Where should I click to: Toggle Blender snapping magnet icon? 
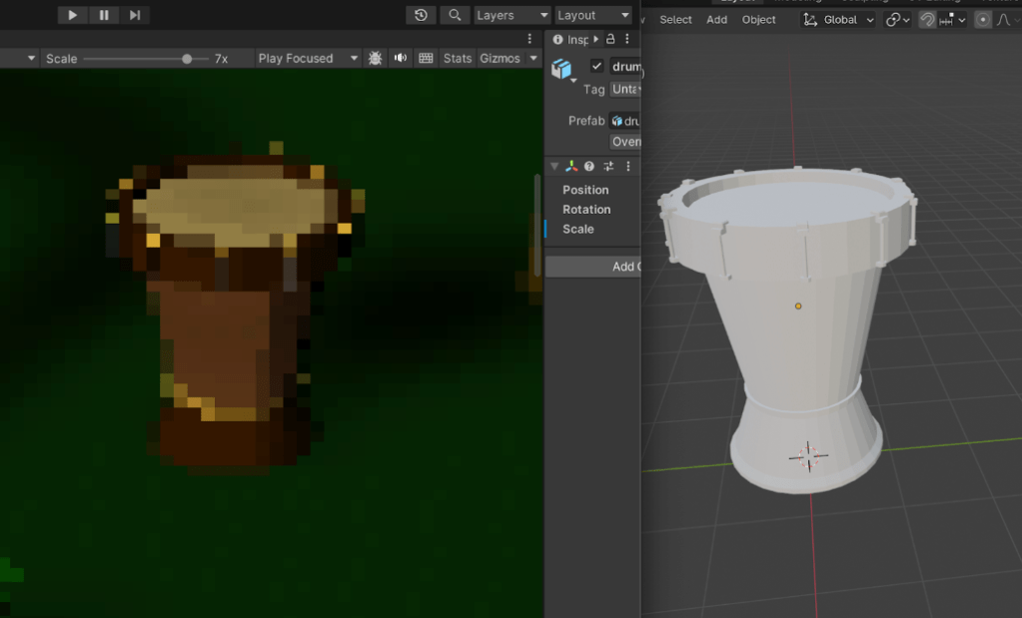click(927, 20)
